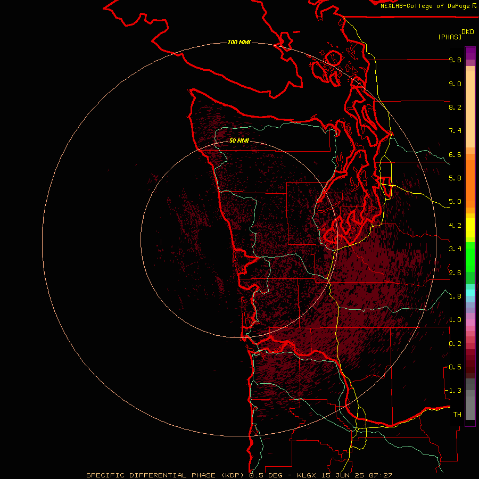Screen dimensions: 479x479
Task: Click the SPECIFIC DIFFERENTIAL PHASE (KDP) title
Action: tap(165, 475)
